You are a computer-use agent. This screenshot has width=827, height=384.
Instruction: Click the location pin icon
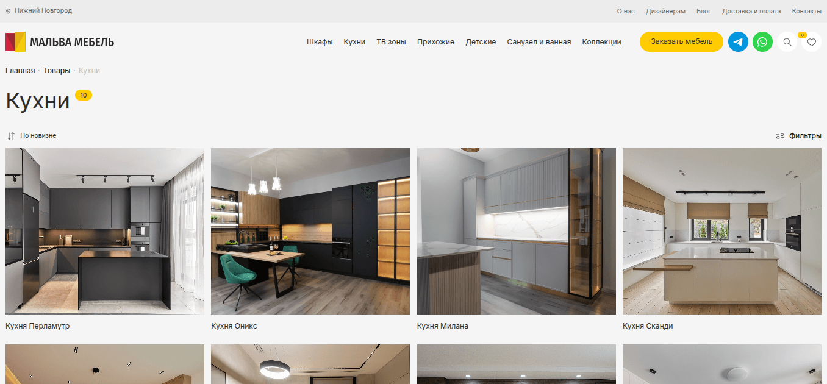coord(8,11)
